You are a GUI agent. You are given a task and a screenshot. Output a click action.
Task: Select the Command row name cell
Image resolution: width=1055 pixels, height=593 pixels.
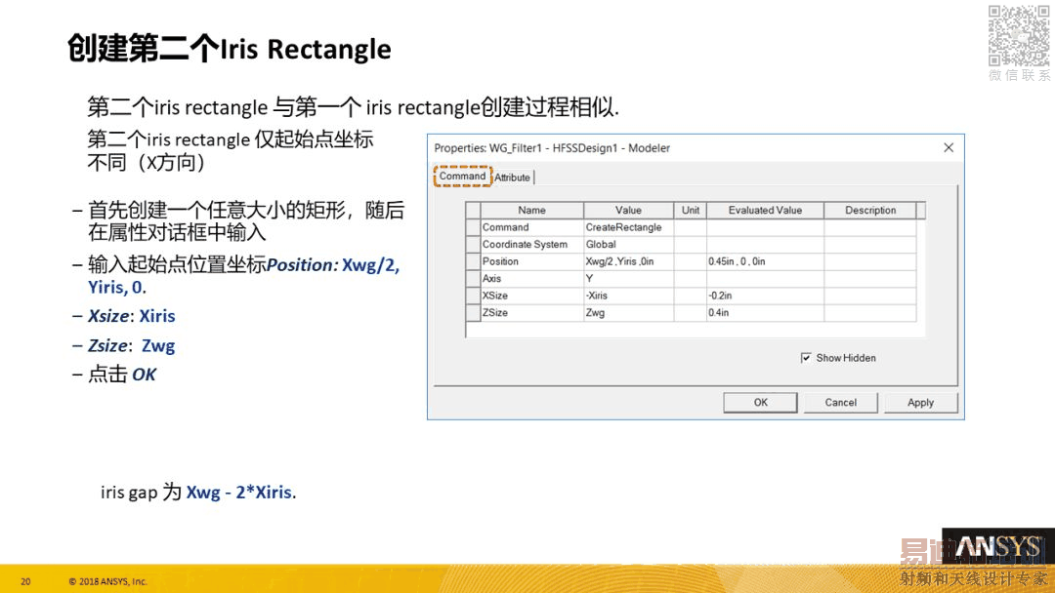531,227
